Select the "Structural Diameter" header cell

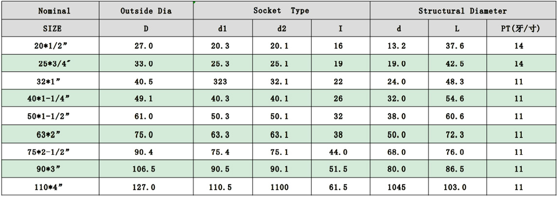462,11
